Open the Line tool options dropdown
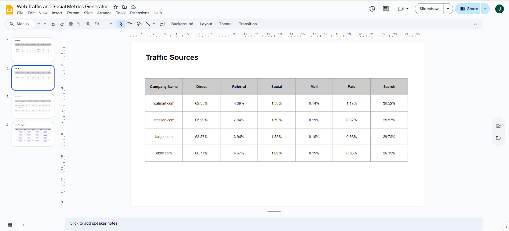509x231 pixels. tap(154, 24)
